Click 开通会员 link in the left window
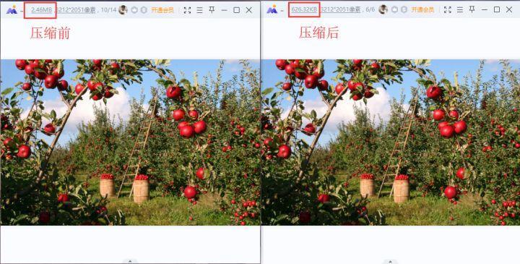 (162, 10)
